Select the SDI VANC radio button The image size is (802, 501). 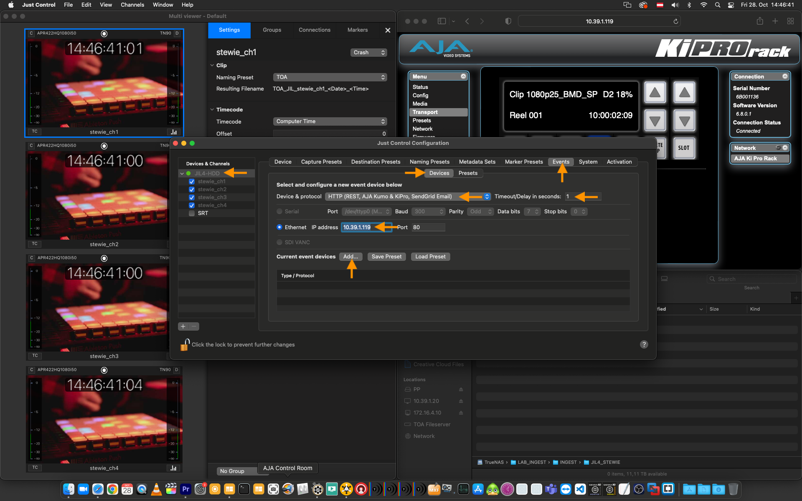pos(279,242)
